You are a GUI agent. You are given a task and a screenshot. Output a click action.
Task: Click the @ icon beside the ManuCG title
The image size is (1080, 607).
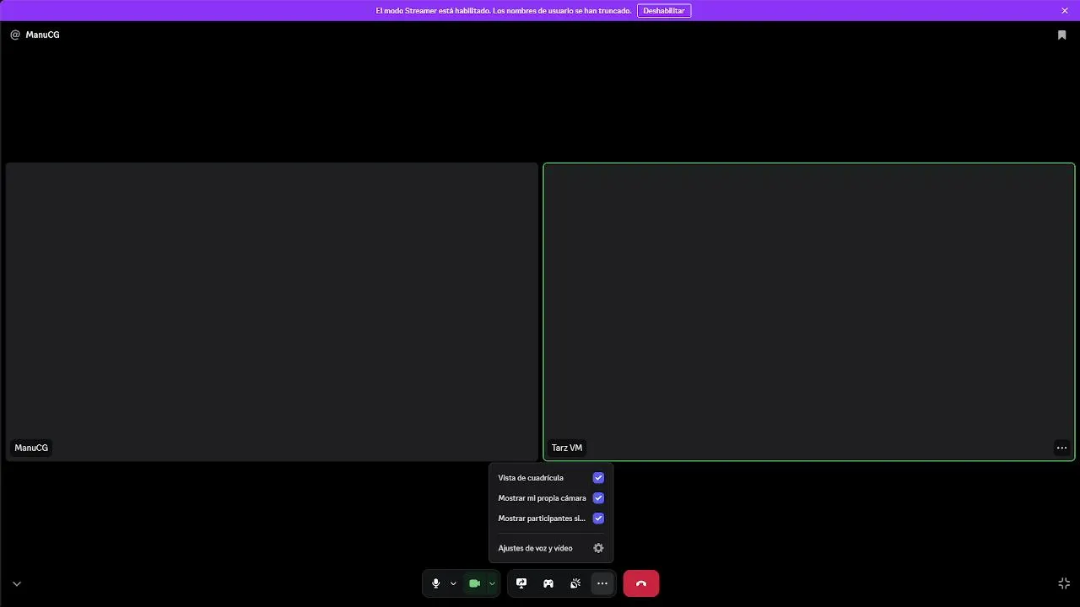click(15, 35)
